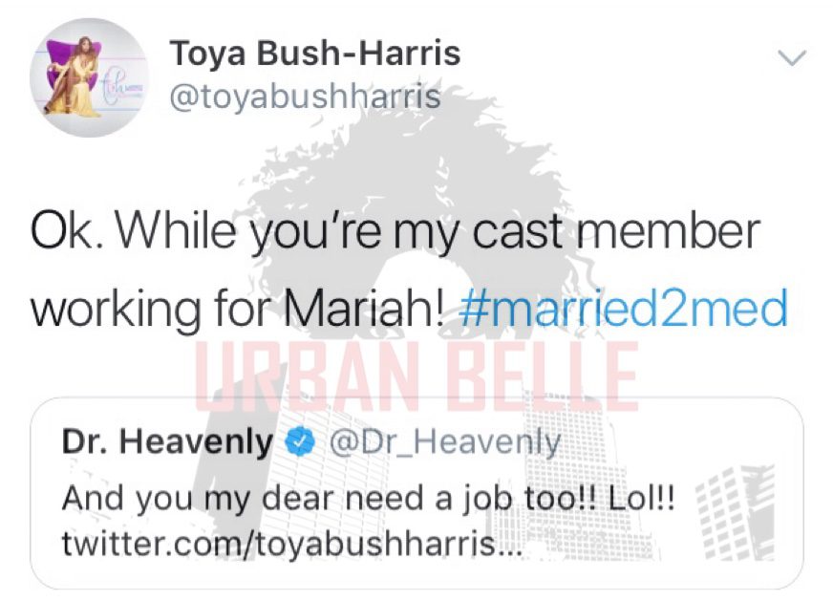Click Dr. Heavenly's verified badge icon
This screenshot has height=601, width=833.
(x=301, y=441)
